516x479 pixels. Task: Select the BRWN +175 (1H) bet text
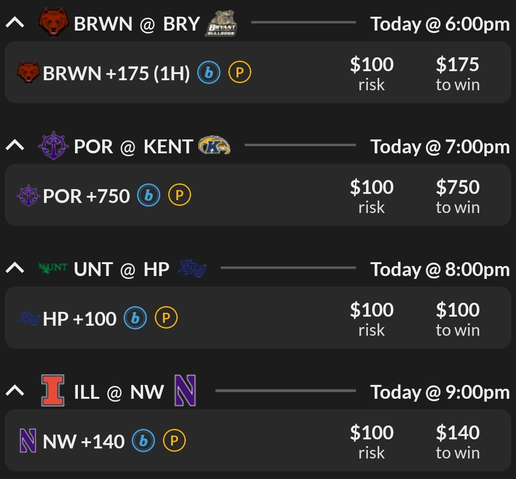tap(116, 74)
